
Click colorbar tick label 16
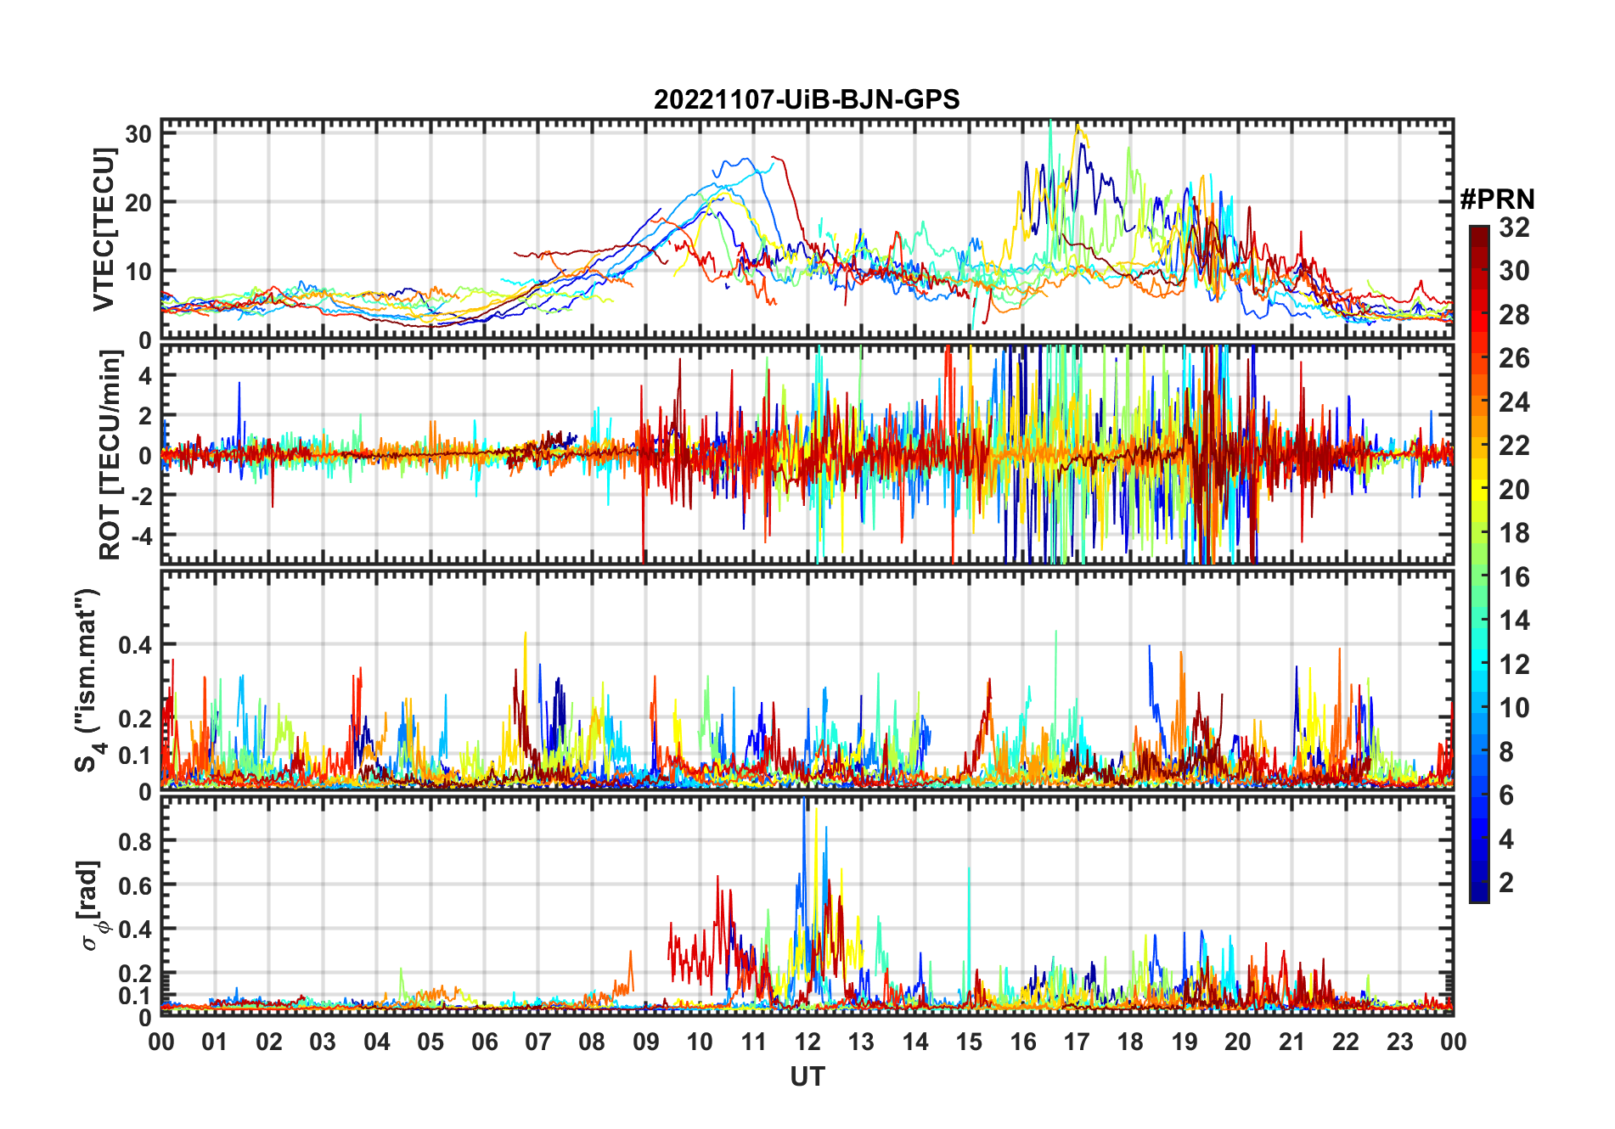pyautogui.click(x=1514, y=577)
